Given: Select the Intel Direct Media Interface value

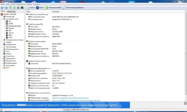Looking at the screenshot, I should pyautogui.click(x=62, y=64).
